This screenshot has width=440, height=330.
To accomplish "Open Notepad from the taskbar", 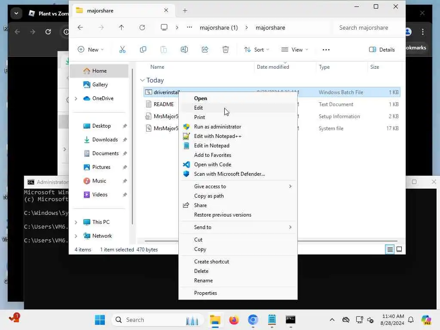I will pos(272,320).
